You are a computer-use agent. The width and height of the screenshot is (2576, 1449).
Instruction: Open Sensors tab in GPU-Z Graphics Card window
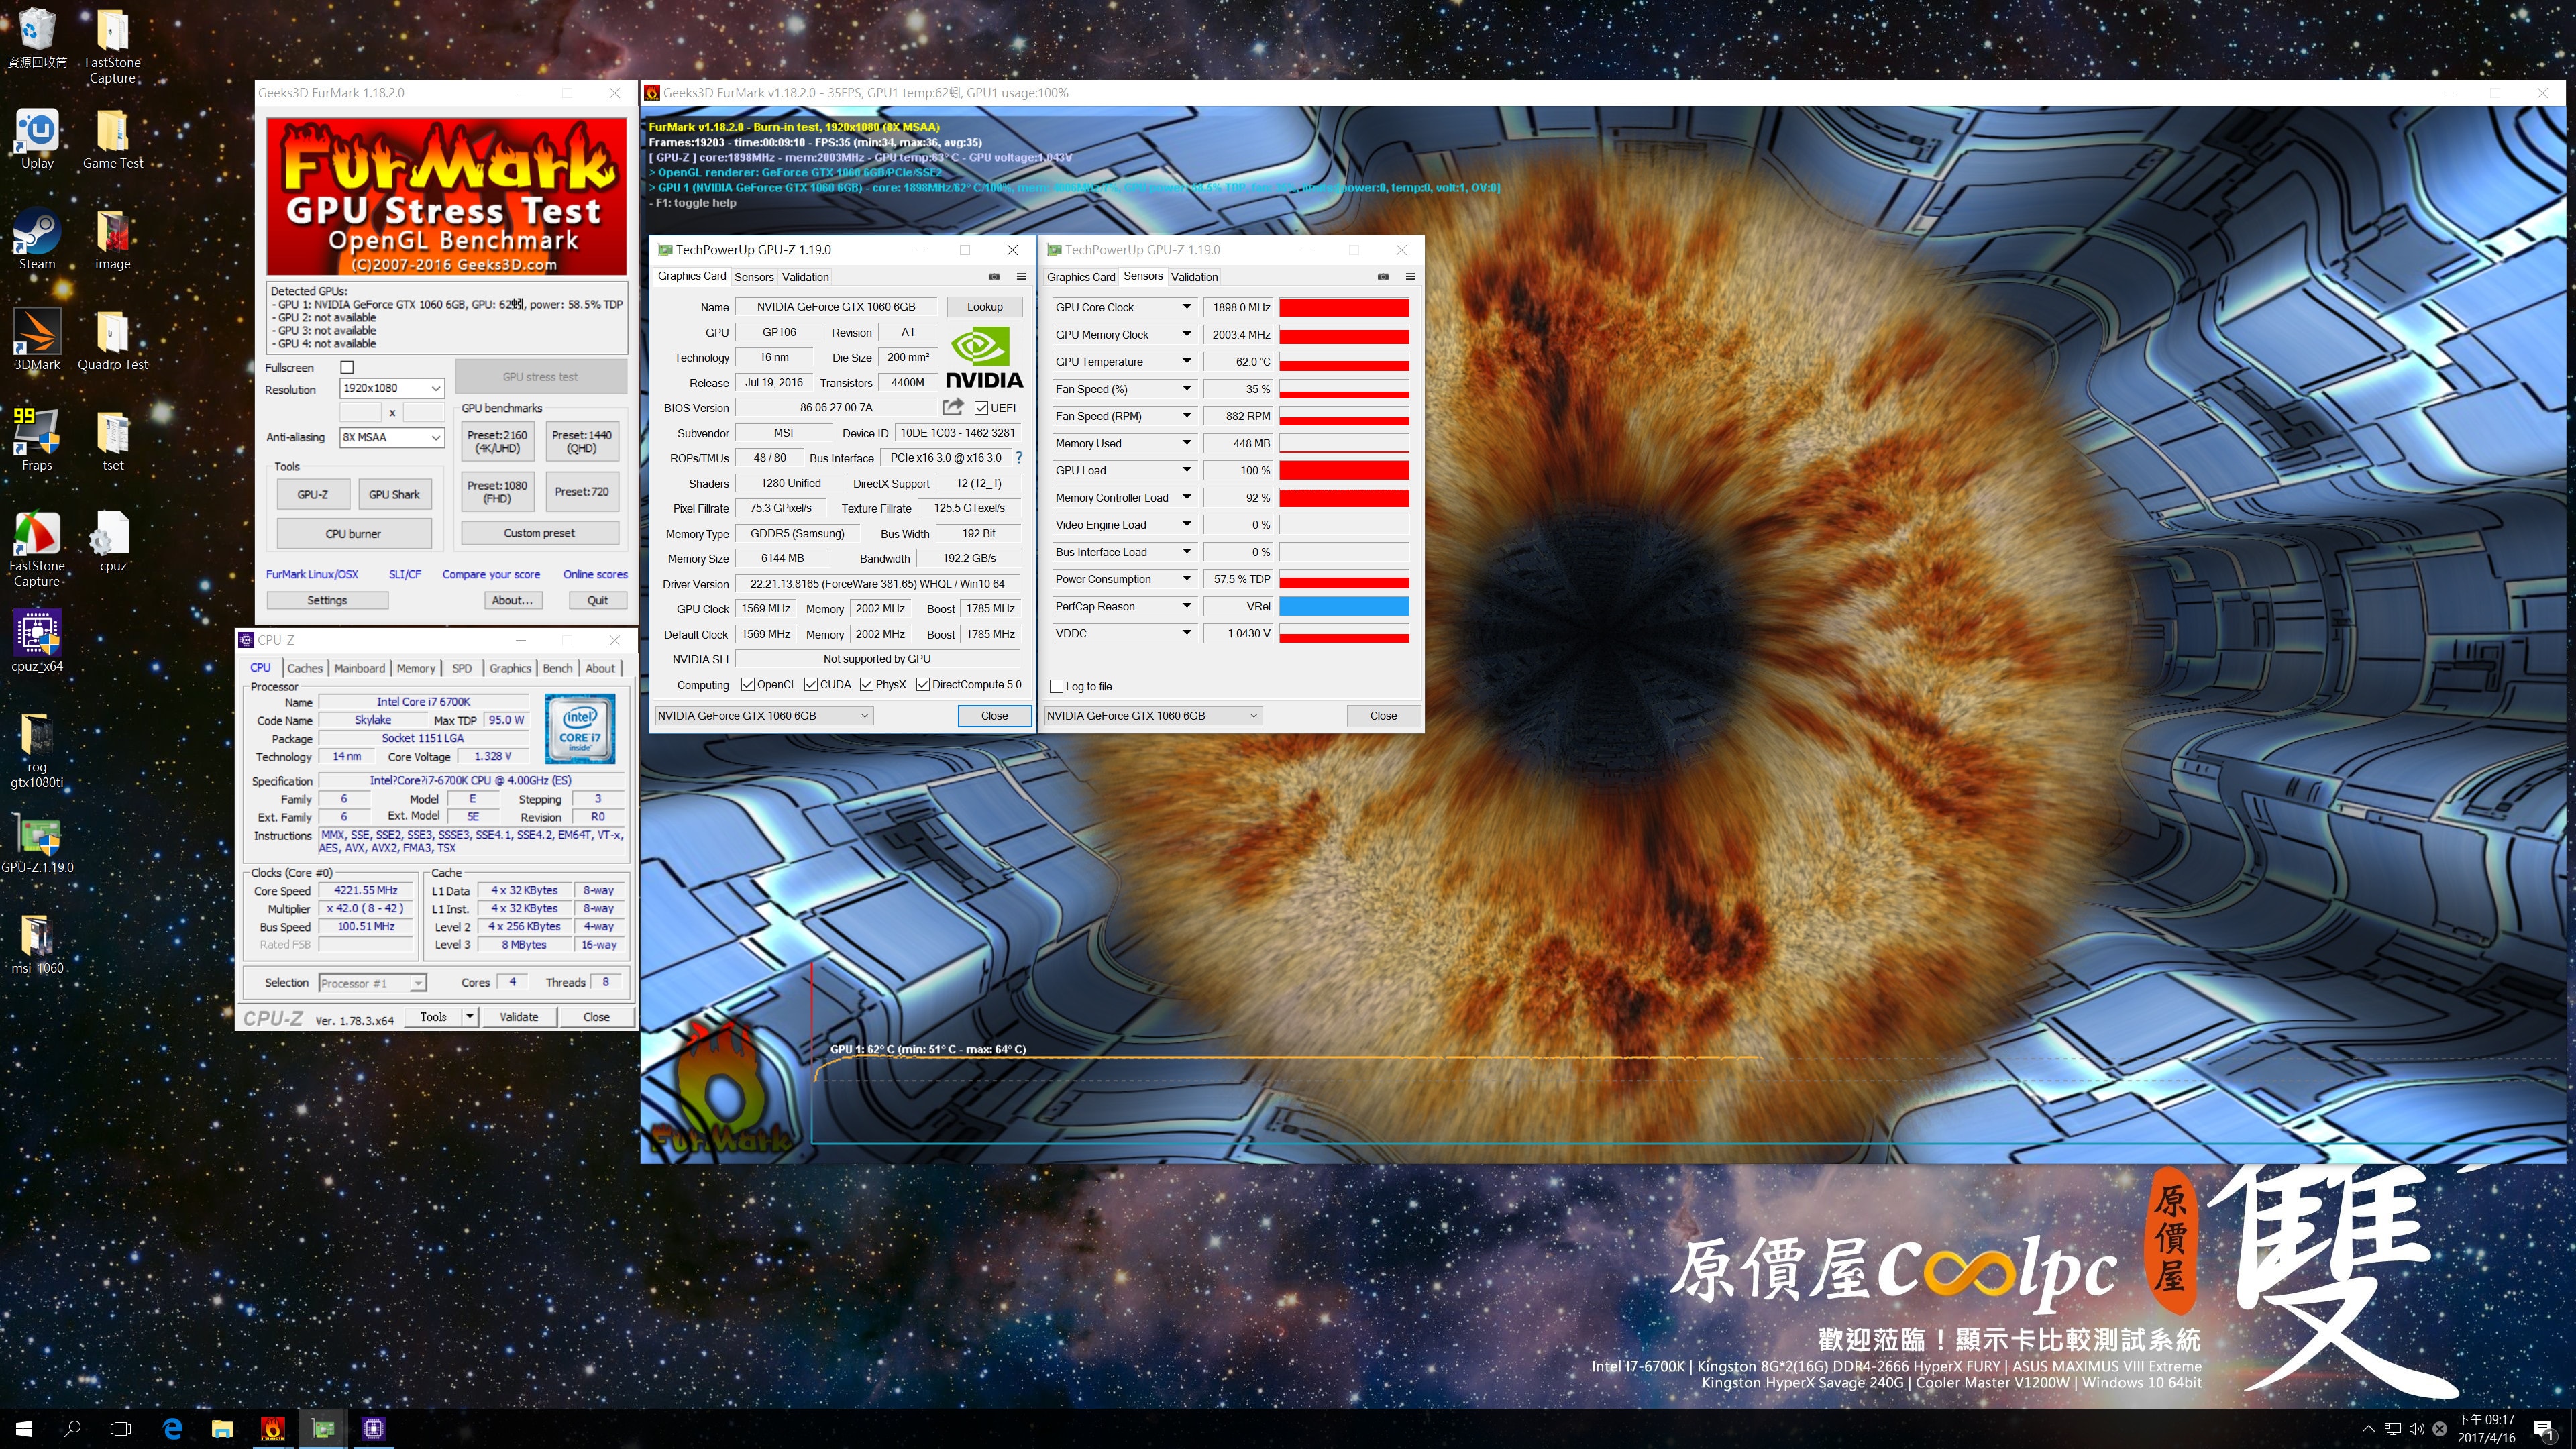pos(754,277)
